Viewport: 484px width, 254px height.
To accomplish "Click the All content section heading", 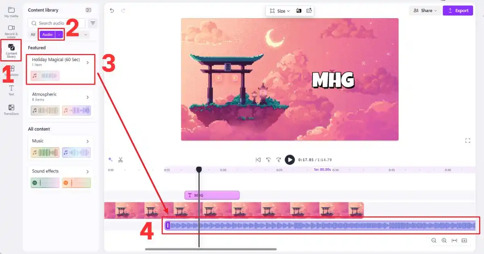I will pos(39,129).
